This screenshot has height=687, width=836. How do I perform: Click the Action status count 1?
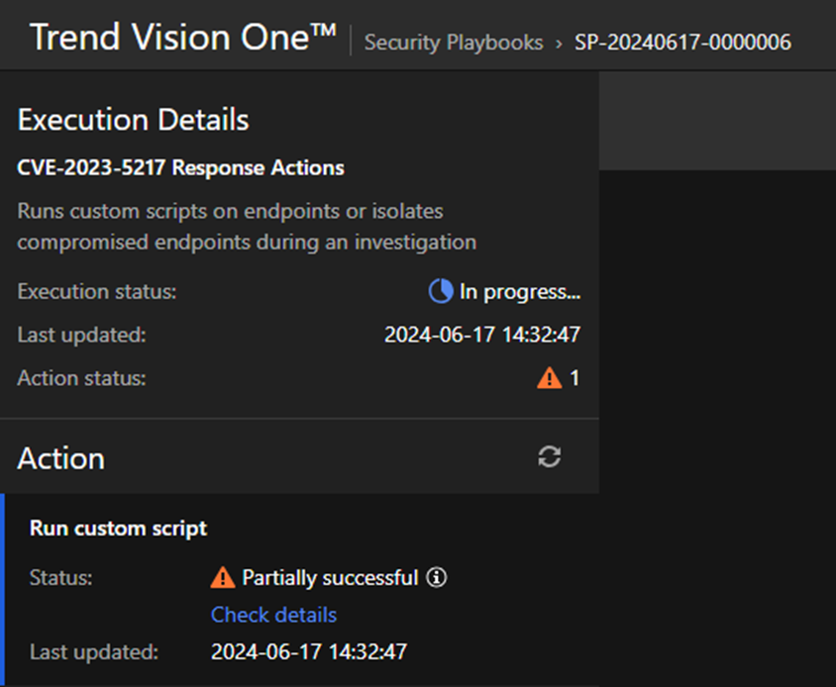coord(575,378)
